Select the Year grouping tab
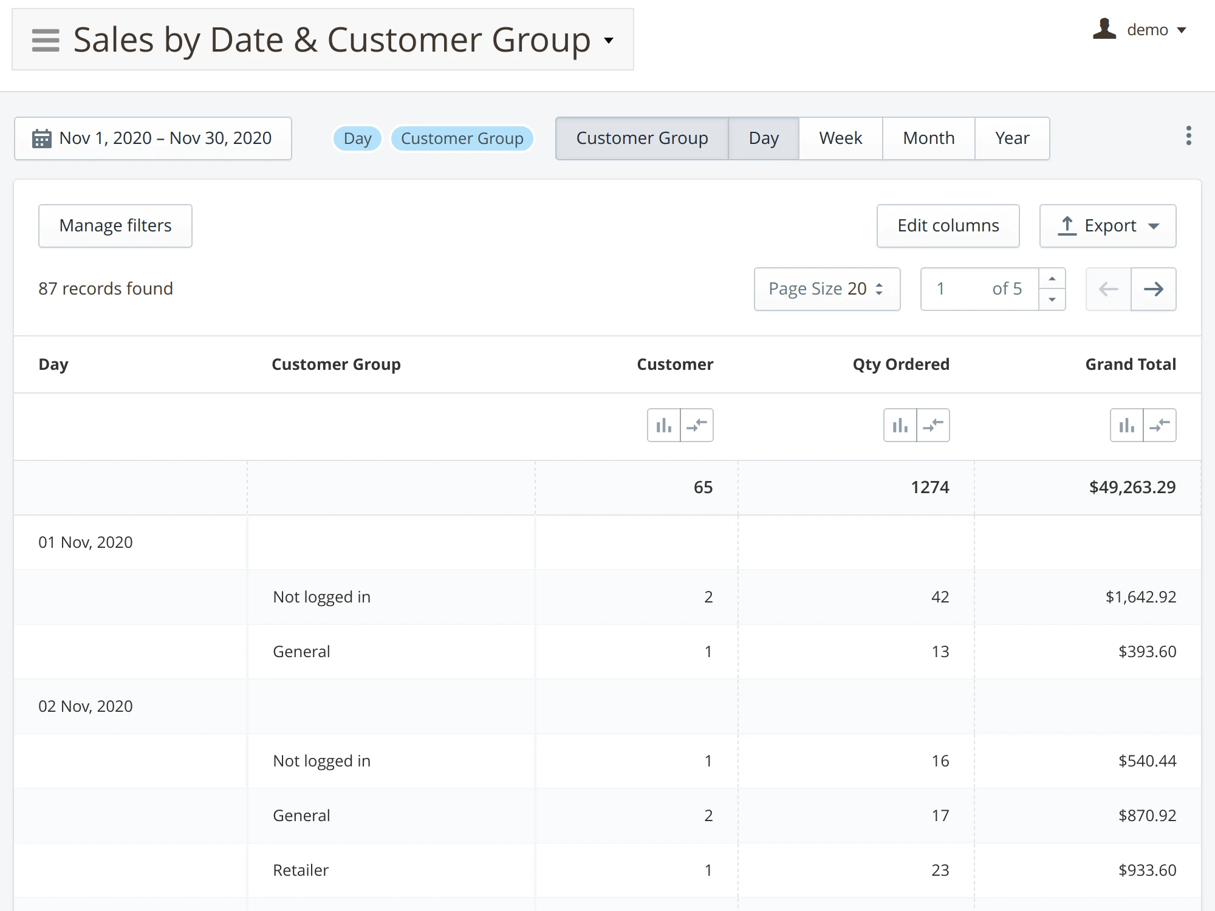The height and width of the screenshot is (911, 1215). pos(1012,138)
